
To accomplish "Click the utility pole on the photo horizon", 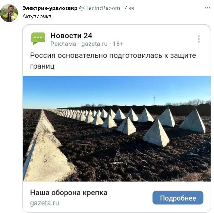I will point(154,101).
